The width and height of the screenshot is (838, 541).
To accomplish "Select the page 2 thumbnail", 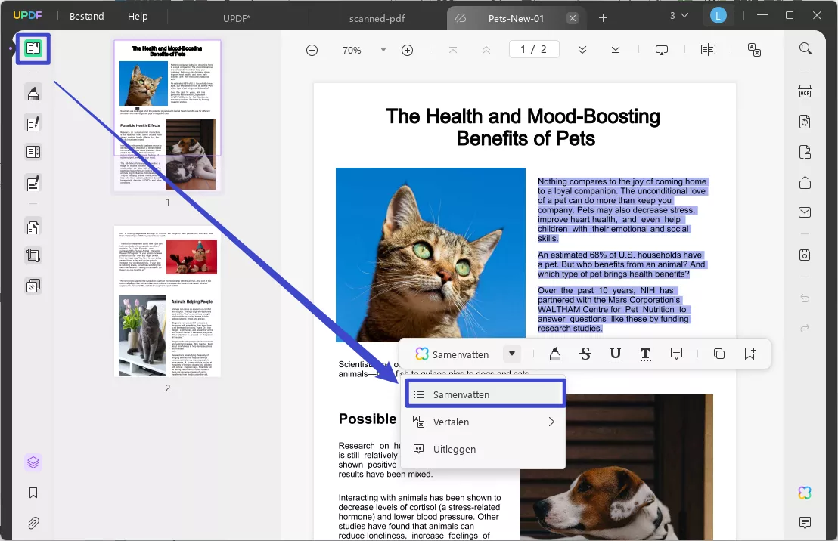I will click(x=167, y=301).
